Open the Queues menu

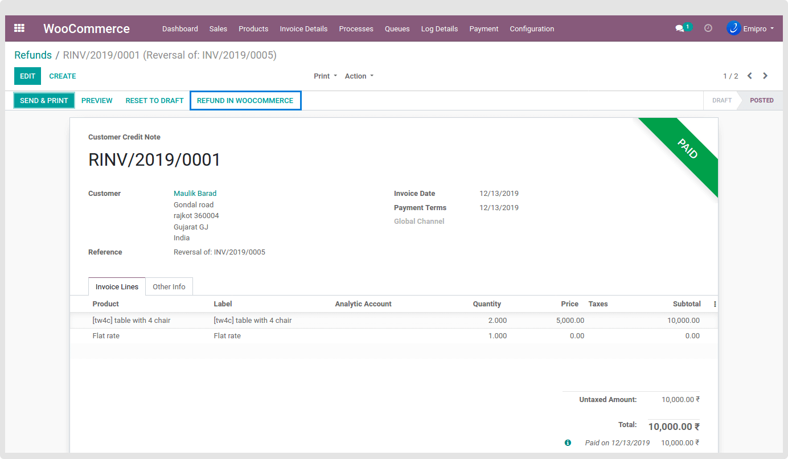click(397, 29)
